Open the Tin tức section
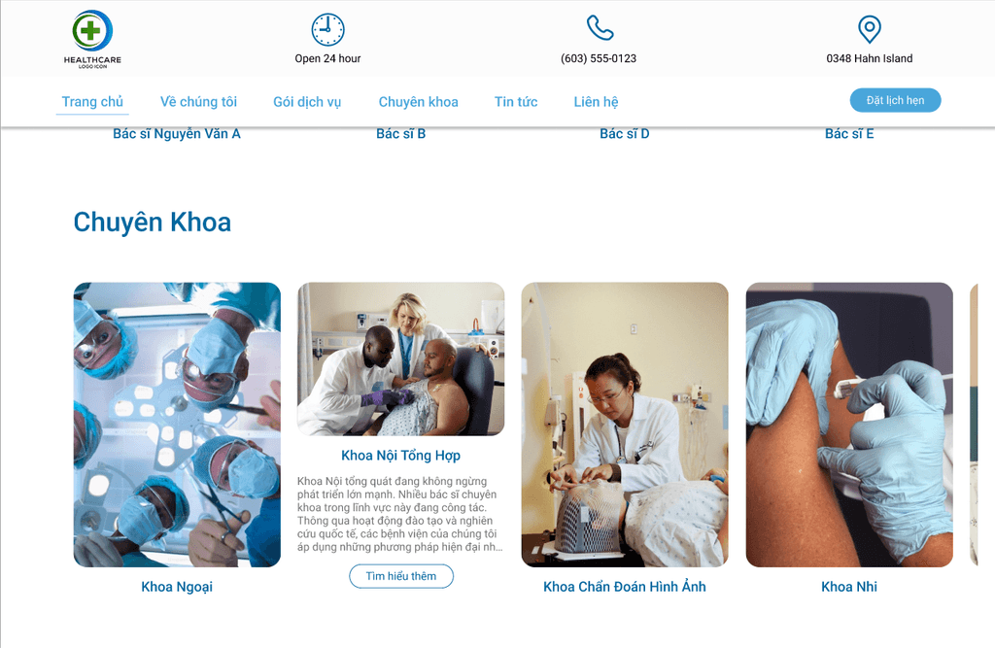Screen dimensions: 995x648 pos(516,102)
